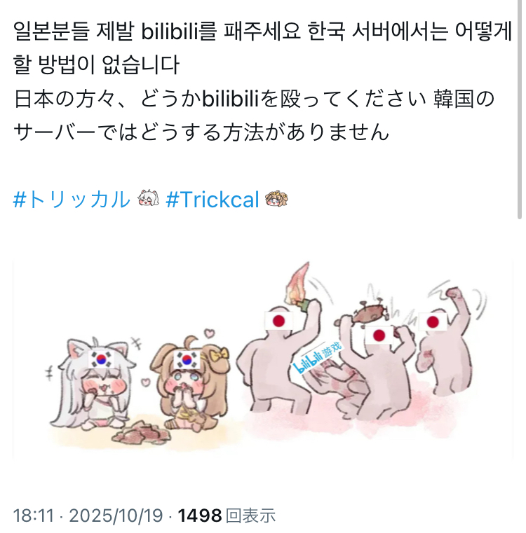The width and height of the screenshot is (526, 533).
Task: Open the #トリッカル hashtag
Action: [x=72, y=199]
